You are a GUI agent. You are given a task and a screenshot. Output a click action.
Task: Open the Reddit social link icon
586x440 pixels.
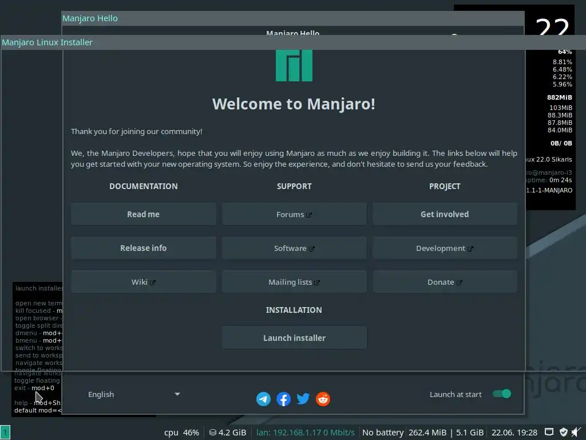[323, 399]
